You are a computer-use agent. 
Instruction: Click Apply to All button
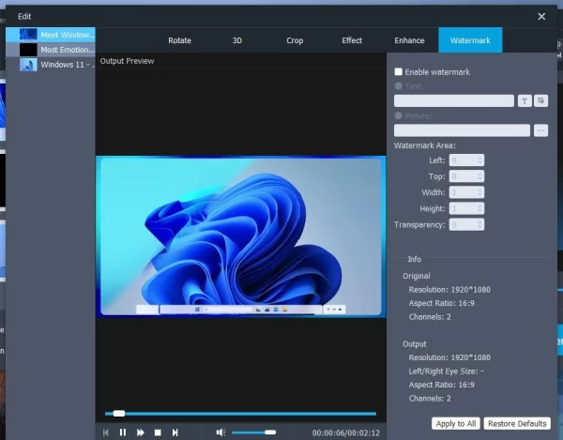coord(456,423)
